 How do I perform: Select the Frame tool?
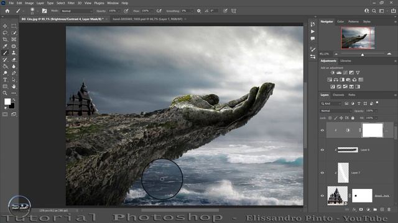pos(14,40)
